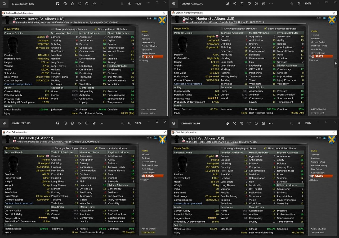Screen dimensions: 339x238
Task: Click the player face photo in the CBellPA220913 screenshot
Action: tap(13, 163)
